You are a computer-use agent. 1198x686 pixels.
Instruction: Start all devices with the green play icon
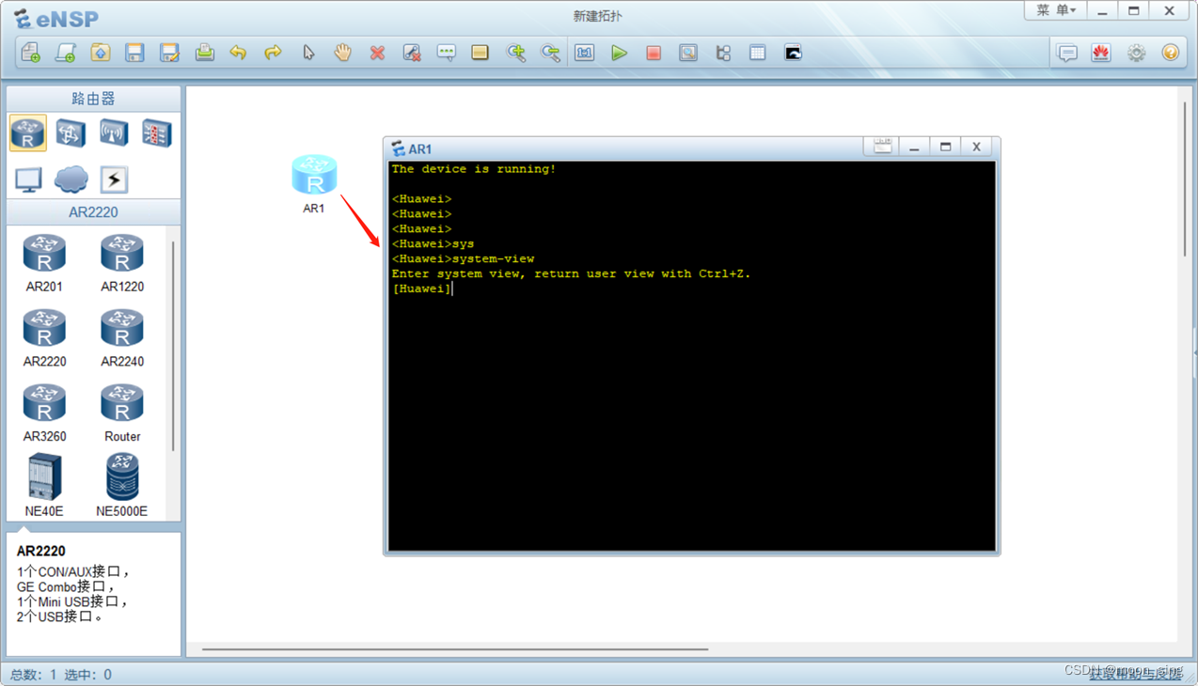pyautogui.click(x=620, y=53)
